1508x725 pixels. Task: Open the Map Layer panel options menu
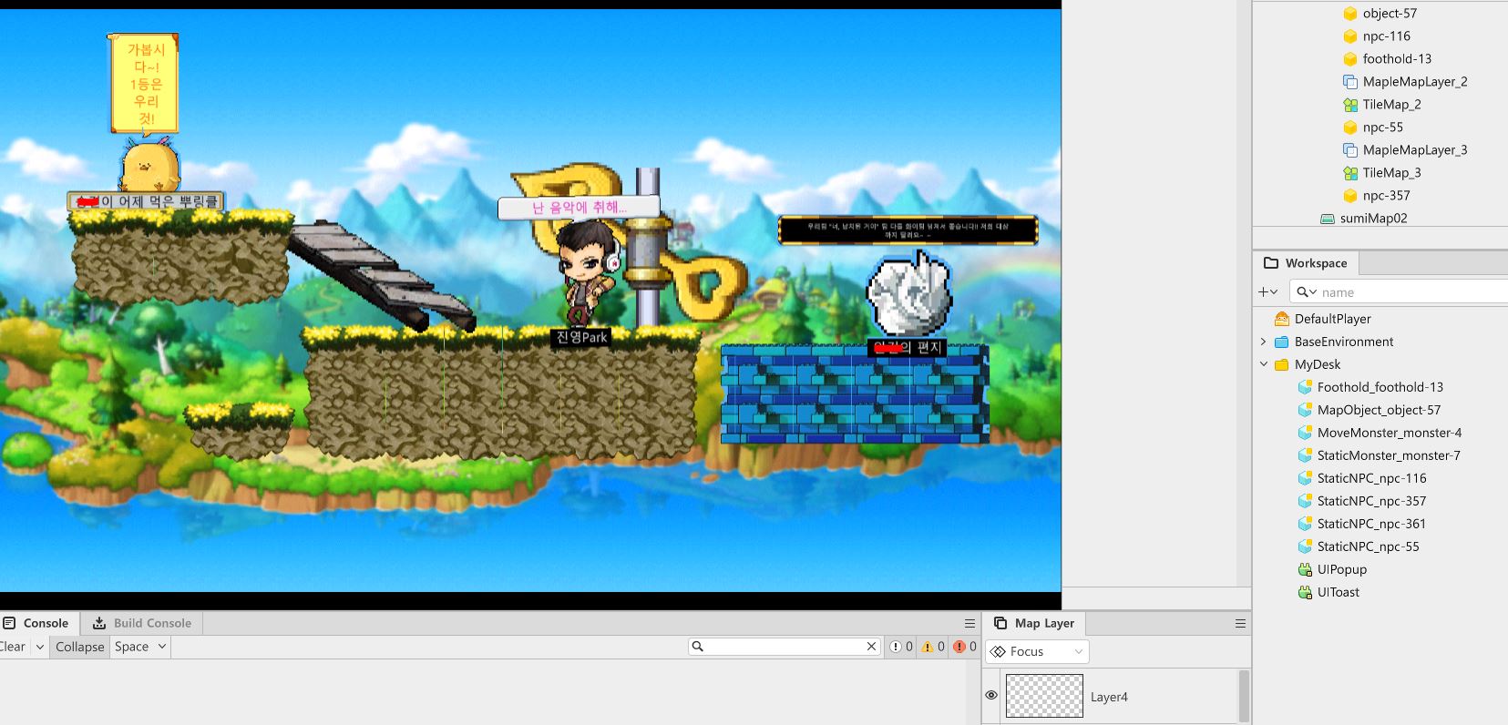point(1240,623)
